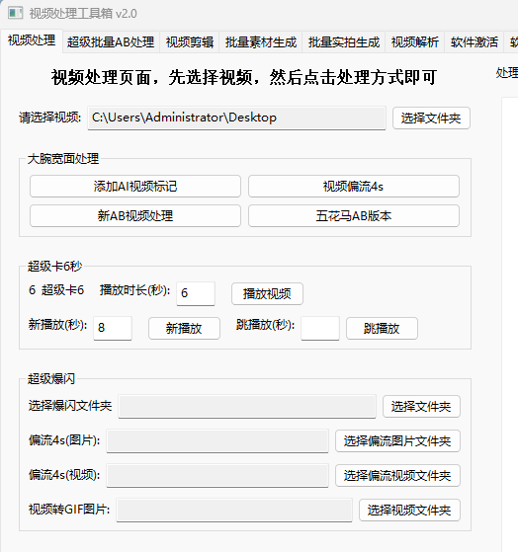Switch to the 软件激活 tab
Screen dimensions: 518x552
[x=475, y=42]
